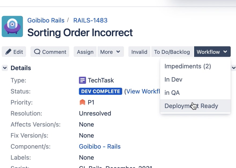Click the Unresolved resolution value

pyautogui.click(x=95, y=113)
